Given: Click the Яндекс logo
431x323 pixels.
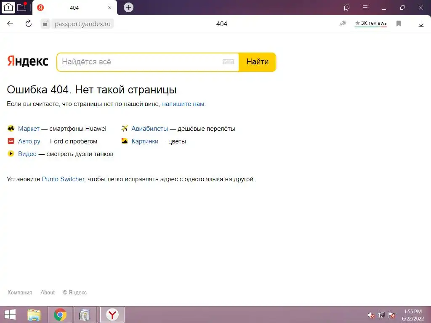Looking at the screenshot, I should tap(27, 61).
